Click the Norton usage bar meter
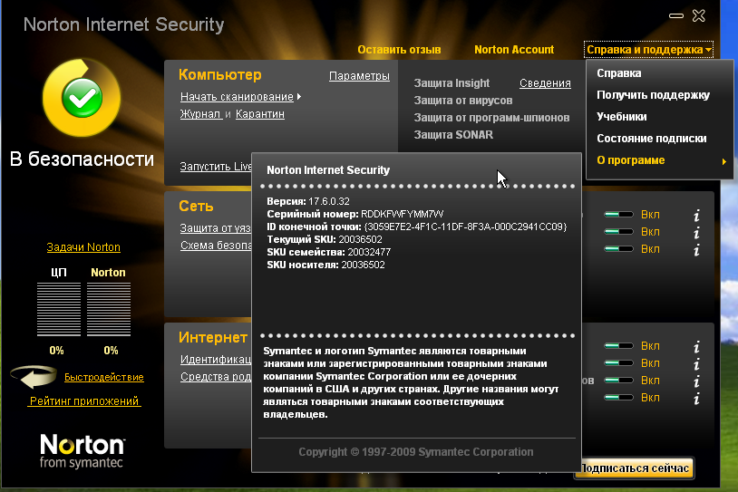The width and height of the screenshot is (738, 492). click(x=109, y=309)
